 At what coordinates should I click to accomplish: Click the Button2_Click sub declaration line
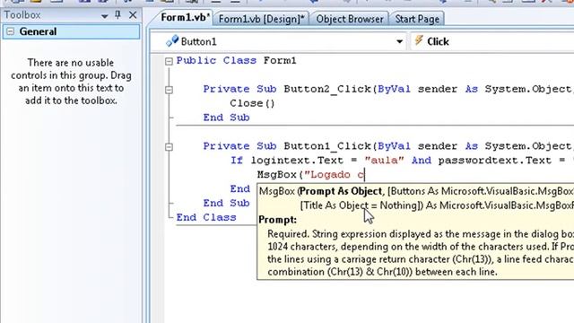click(x=388, y=89)
